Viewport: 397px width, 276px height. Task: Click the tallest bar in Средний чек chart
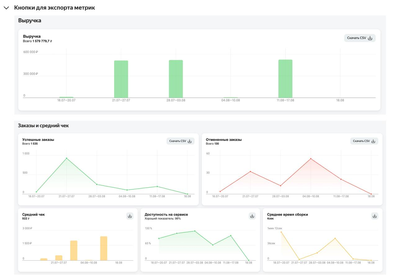[104, 248]
